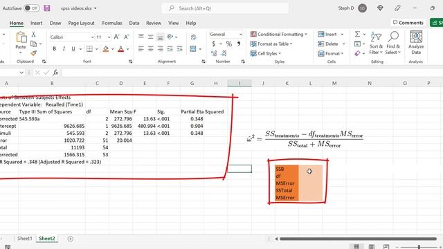
Task: Open Find & Select menu
Action: click(393, 43)
